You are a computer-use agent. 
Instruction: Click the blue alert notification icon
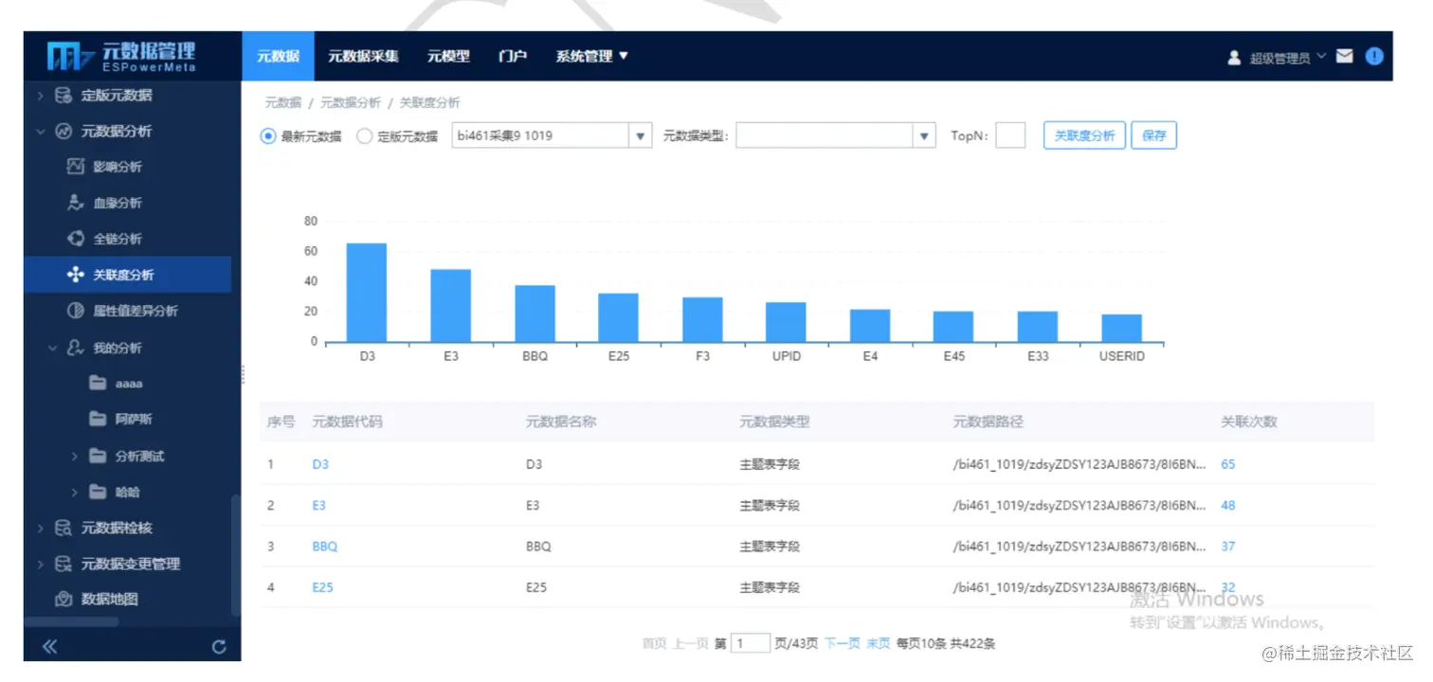tap(1374, 56)
